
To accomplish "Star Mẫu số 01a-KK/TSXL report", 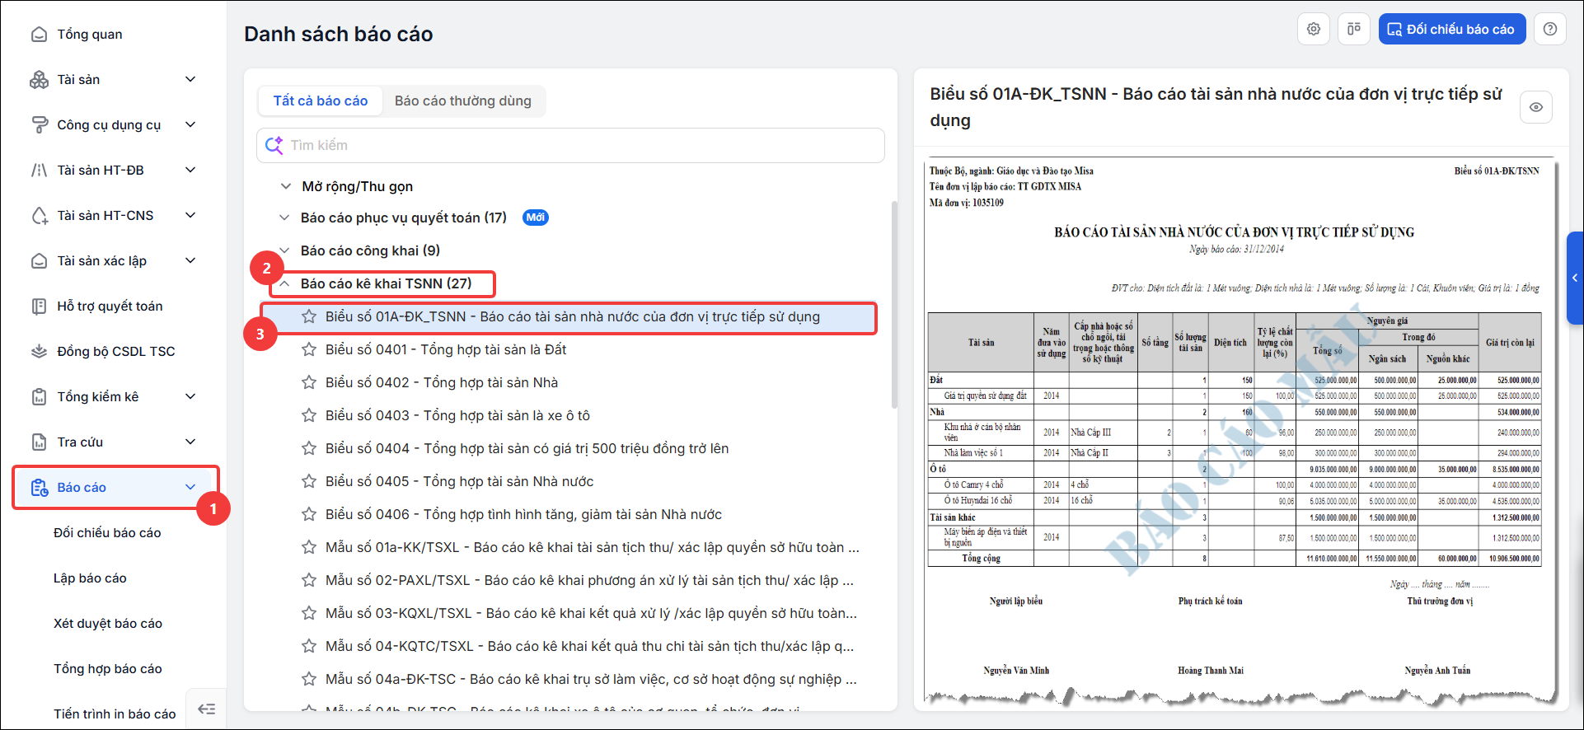I will point(309,547).
